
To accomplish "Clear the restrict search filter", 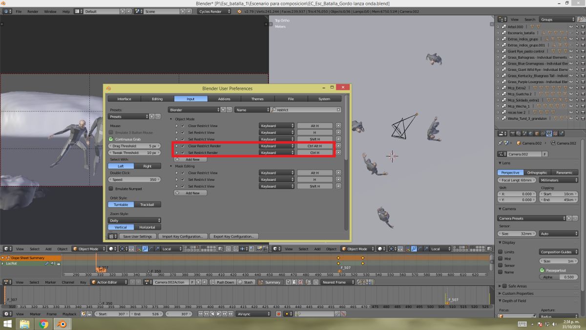I will [338, 110].
